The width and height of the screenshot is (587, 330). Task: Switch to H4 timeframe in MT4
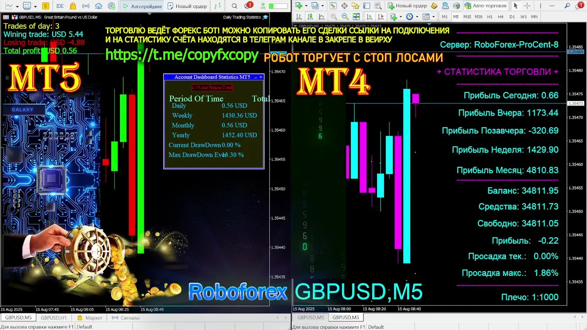click(x=501, y=16)
